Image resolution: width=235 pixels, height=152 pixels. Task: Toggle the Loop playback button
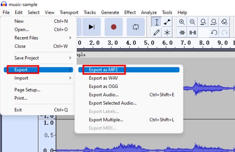tap(136, 27)
